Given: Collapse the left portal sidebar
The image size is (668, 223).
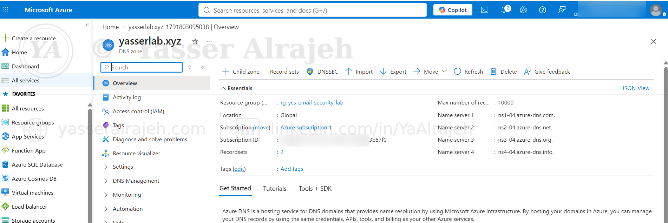Looking at the screenshot, I should tap(87, 25).
